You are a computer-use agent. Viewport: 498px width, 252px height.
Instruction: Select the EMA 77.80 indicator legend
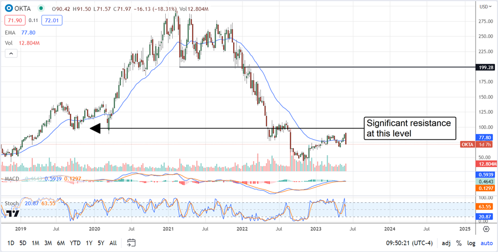tap(20, 32)
